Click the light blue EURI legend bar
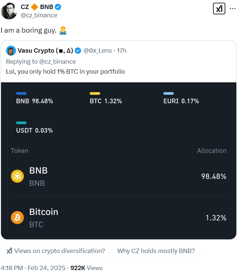The width and height of the screenshot is (242, 272). [168, 94]
